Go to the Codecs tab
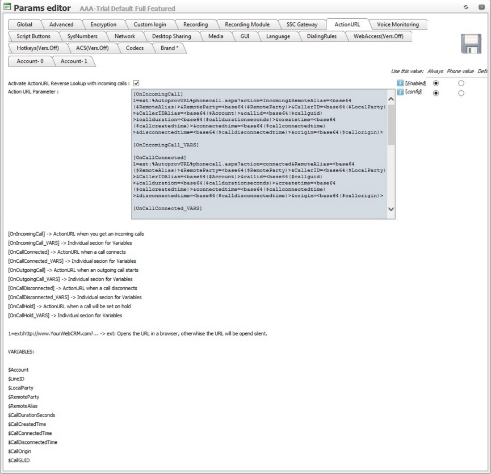491x474 pixels. [x=135, y=48]
